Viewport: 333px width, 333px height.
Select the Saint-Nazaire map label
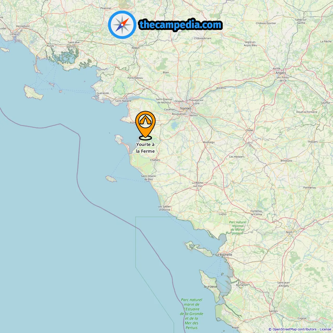[123, 101]
